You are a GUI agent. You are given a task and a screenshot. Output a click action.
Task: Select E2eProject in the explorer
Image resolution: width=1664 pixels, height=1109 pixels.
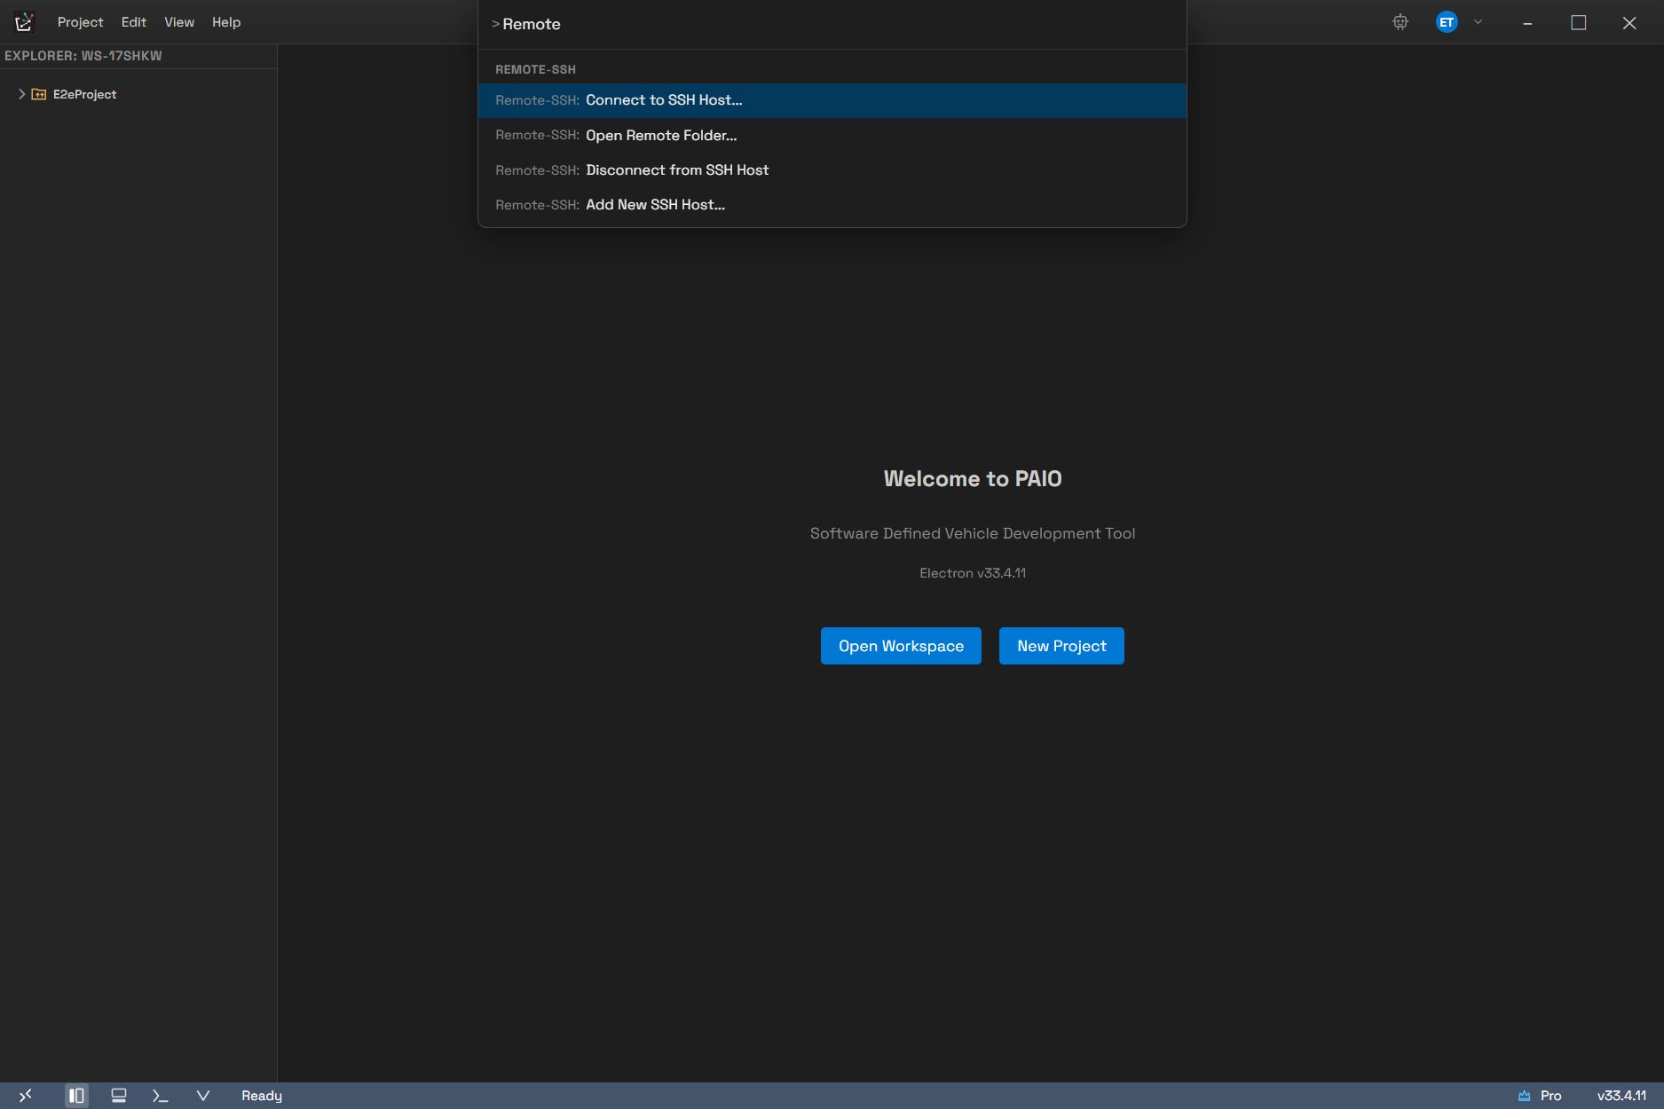[x=84, y=94]
